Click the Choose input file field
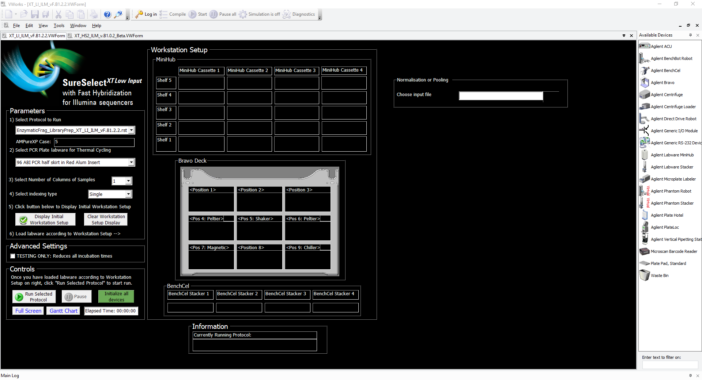The height and width of the screenshot is (380, 702). 501,96
